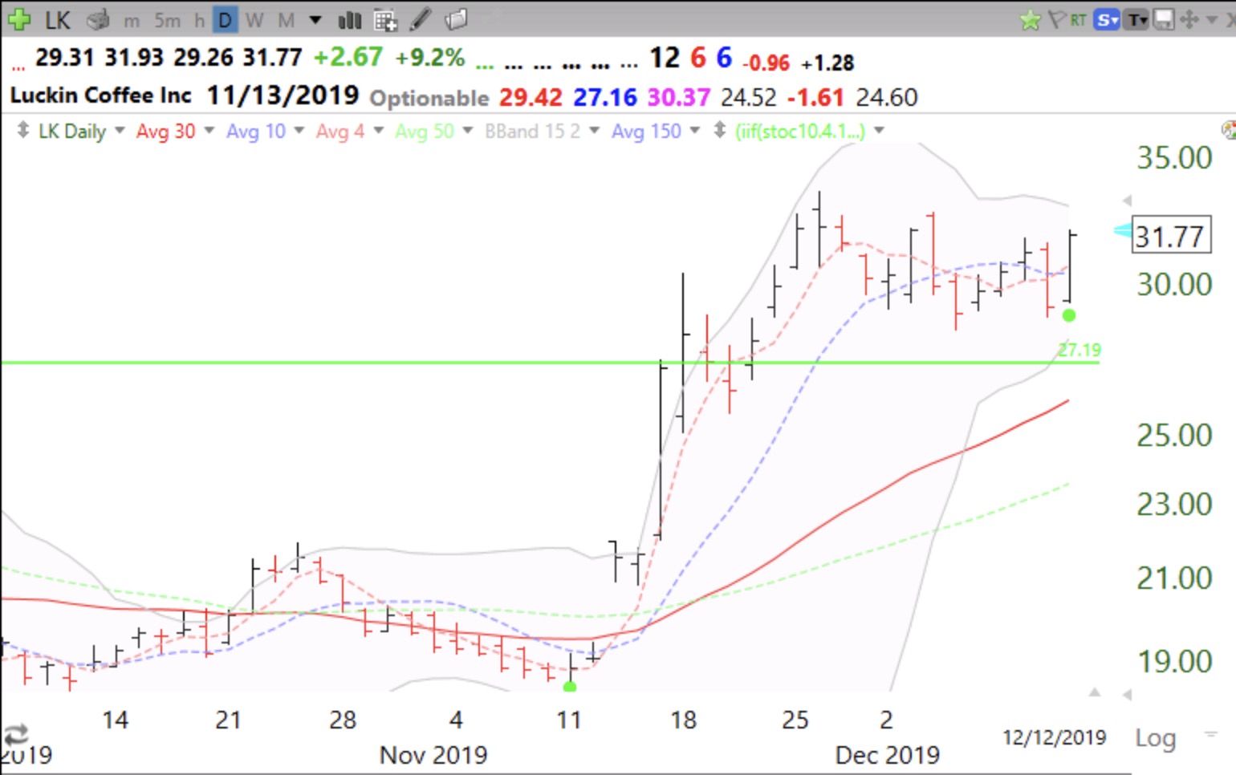Image resolution: width=1236 pixels, height=775 pixels.
Task: Click the Optionable label
Action: point(429,98)
